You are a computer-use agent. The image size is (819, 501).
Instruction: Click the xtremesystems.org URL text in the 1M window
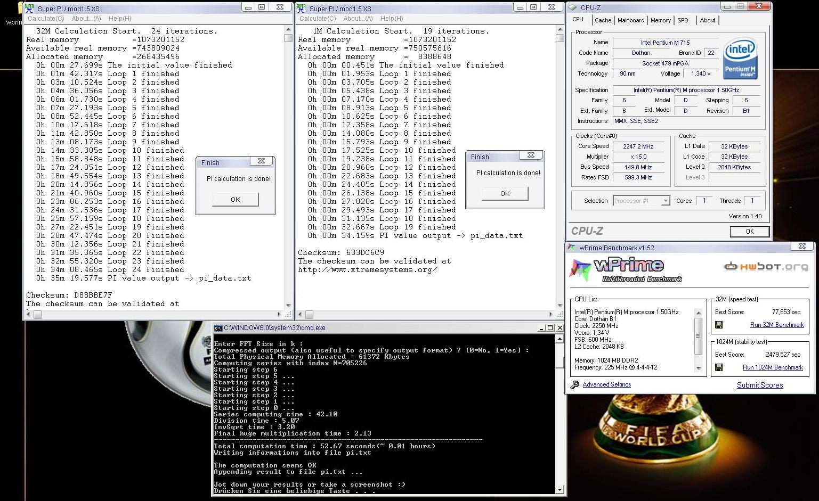(x=368, y=269)
